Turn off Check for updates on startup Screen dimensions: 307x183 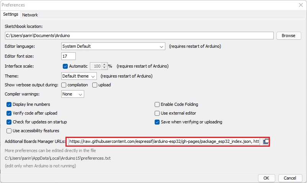9,122
